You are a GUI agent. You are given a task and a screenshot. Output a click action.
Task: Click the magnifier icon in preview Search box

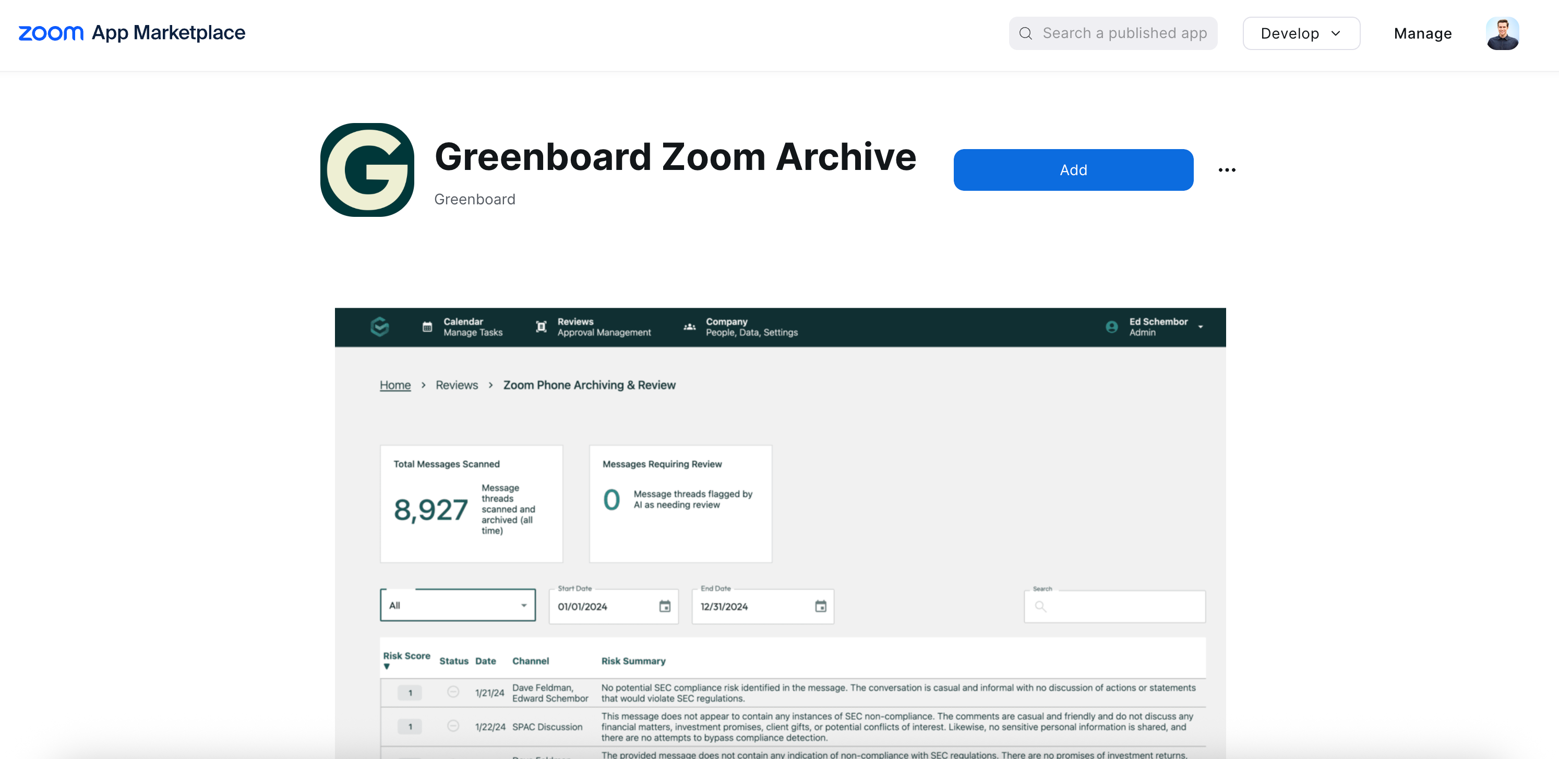(x=1040, y=606)
